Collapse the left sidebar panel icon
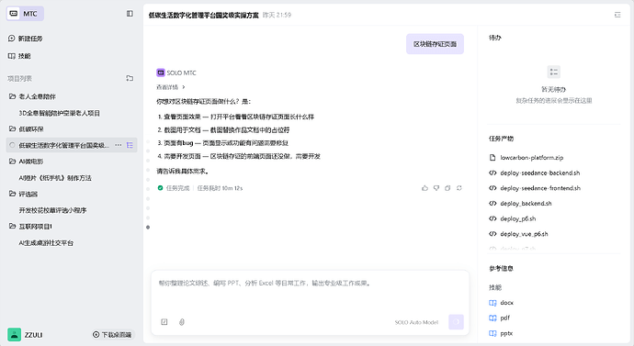Image resolution: width=634 pixels, height=346 pixels. (x=130, y=14)
